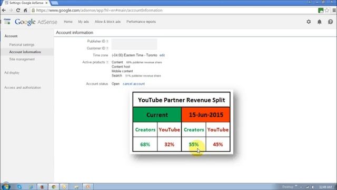The width and height of the screenshot is (337, 190).
Task: Bookmark this page with the star icon
Action: click(327, 11)
